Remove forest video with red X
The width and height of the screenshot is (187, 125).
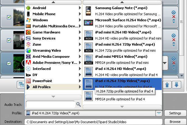[174, 17]
